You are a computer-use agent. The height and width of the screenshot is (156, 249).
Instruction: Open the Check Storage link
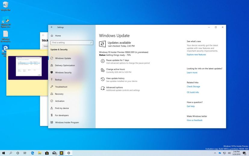(193, 87)
